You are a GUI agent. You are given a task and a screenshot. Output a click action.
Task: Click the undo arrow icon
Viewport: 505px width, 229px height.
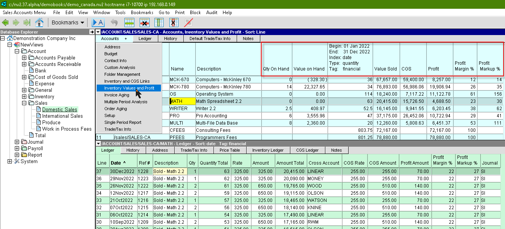point(114,22)
